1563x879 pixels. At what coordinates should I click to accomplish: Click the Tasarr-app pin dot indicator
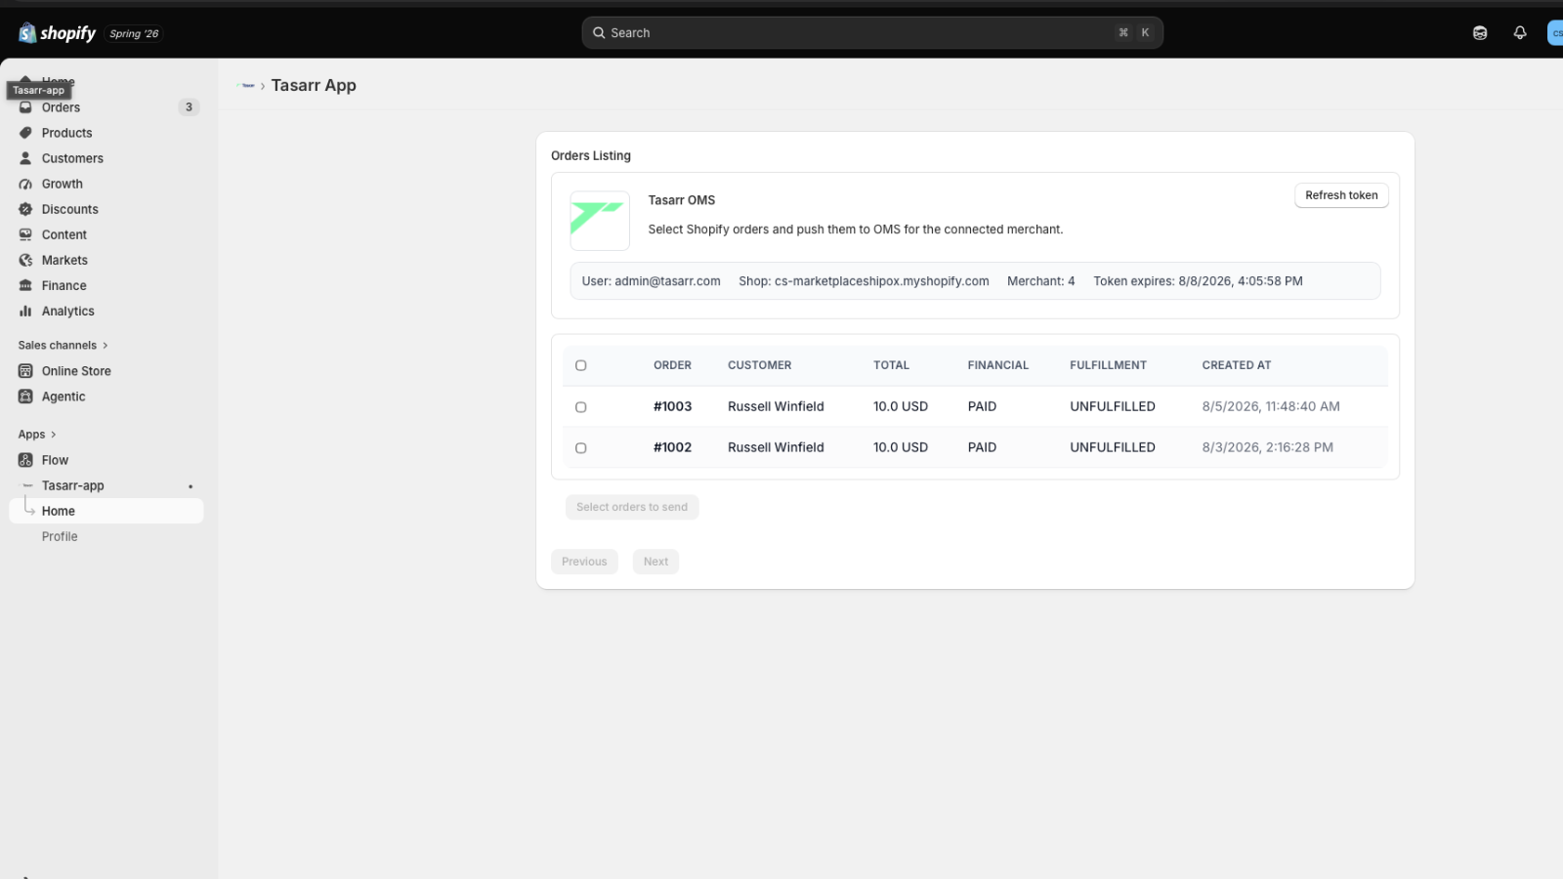point(190,486)
